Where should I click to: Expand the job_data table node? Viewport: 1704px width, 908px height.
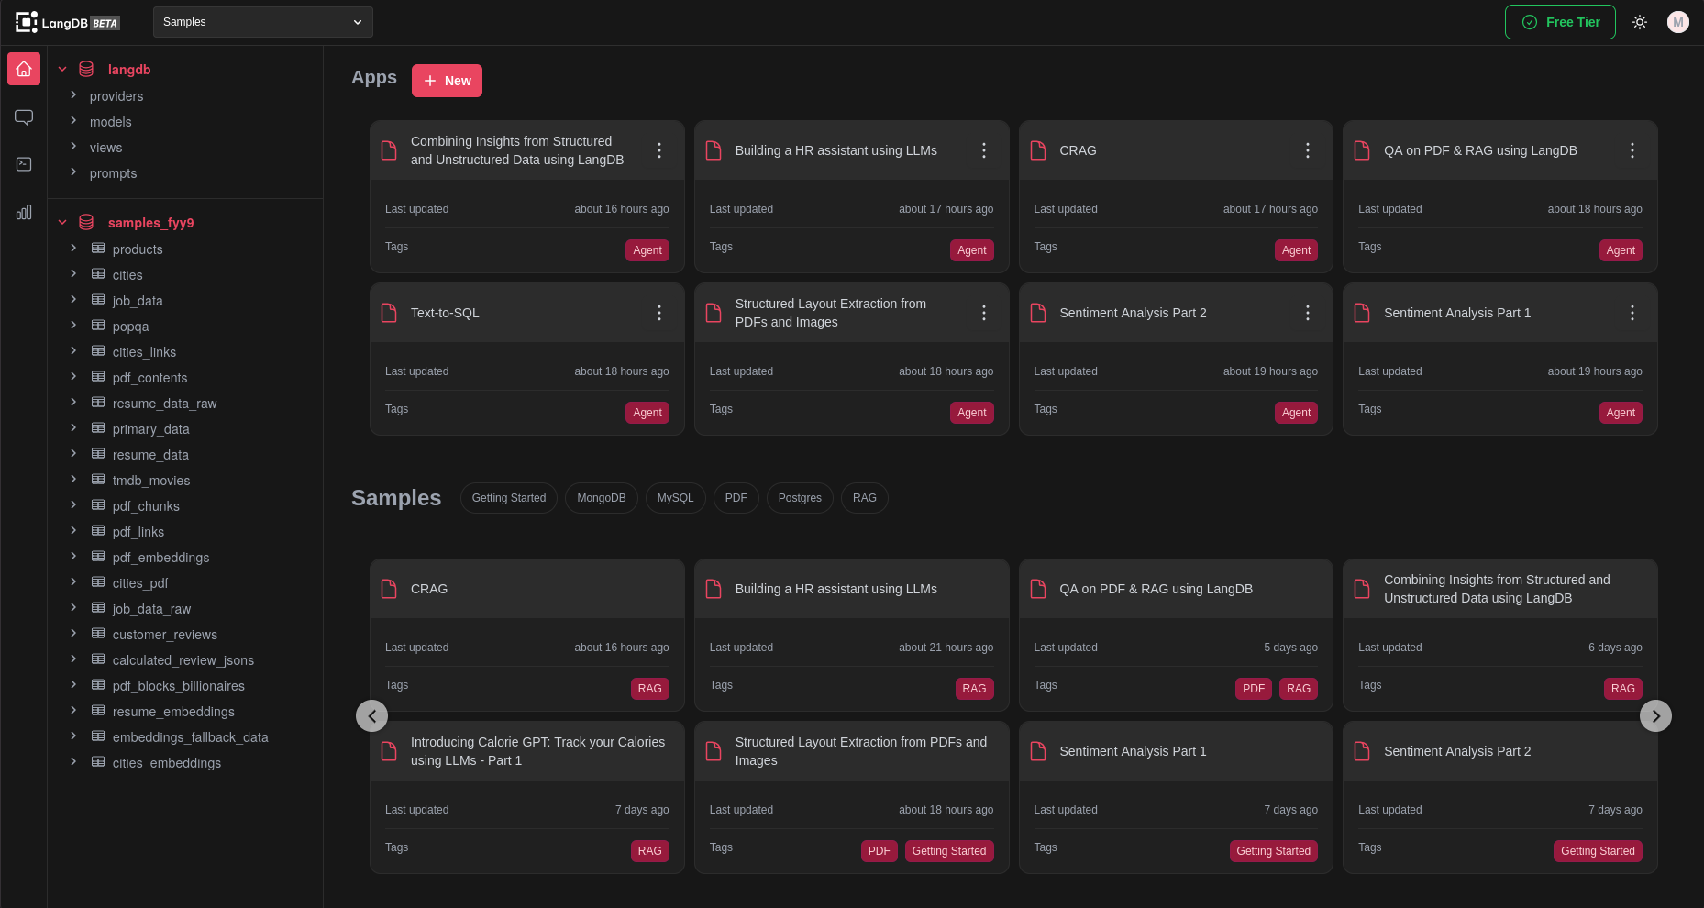pos(73,300)
